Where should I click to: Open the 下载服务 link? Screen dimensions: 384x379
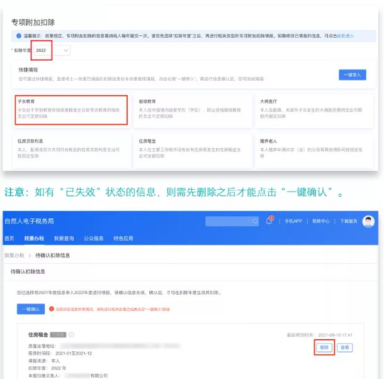[349, 221]
